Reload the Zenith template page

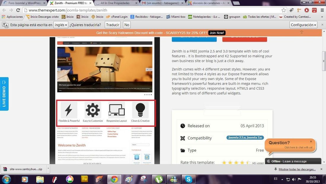pos(18,10)
